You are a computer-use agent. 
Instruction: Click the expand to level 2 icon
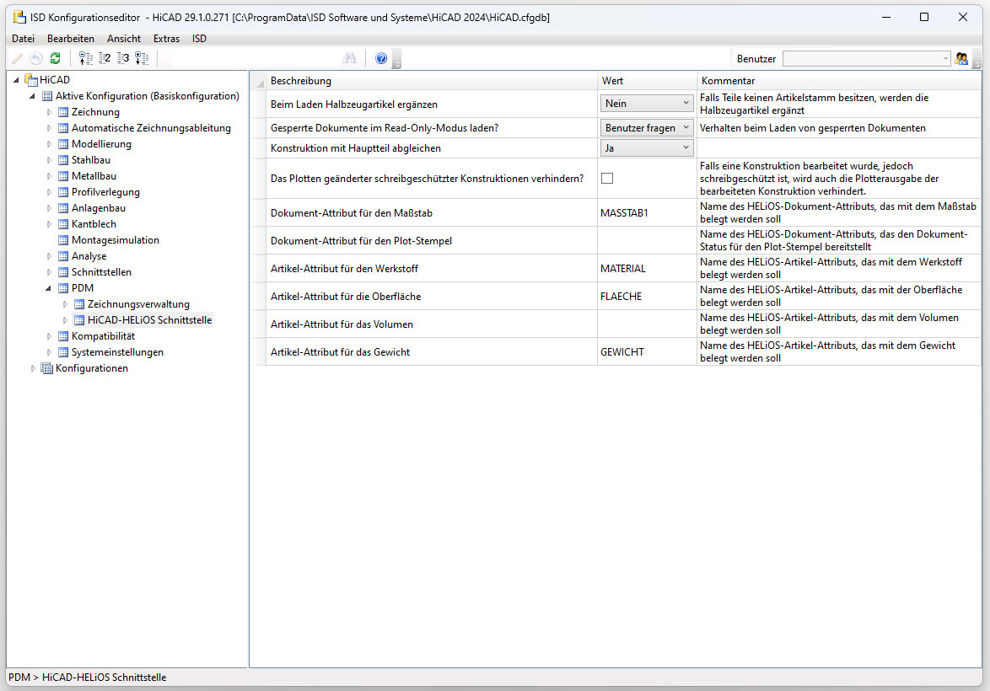(x=105, y=58)
